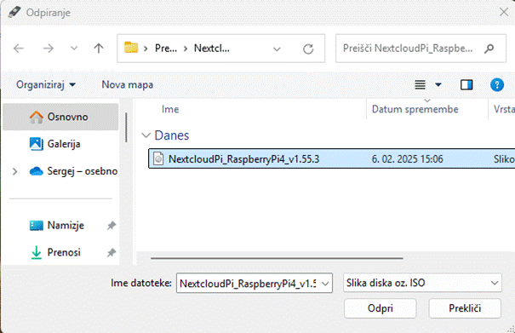
Task: Open the Organiziraj menu
Action: (x=46, y=85)
